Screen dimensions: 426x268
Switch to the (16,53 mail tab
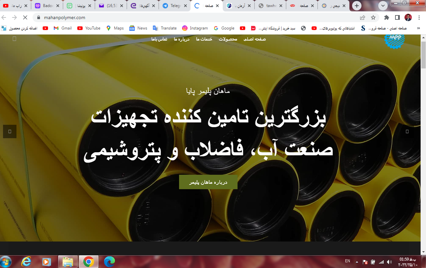[x=112, y=6]
